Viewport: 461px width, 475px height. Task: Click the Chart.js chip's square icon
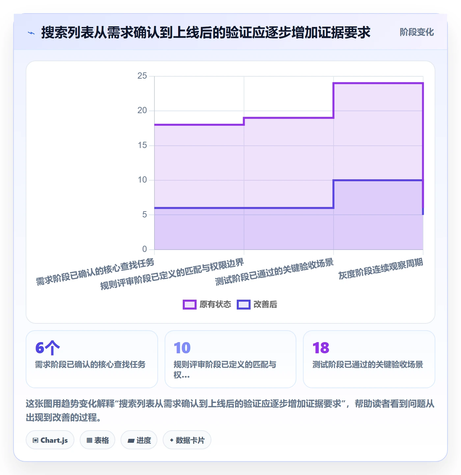[36, 440]
